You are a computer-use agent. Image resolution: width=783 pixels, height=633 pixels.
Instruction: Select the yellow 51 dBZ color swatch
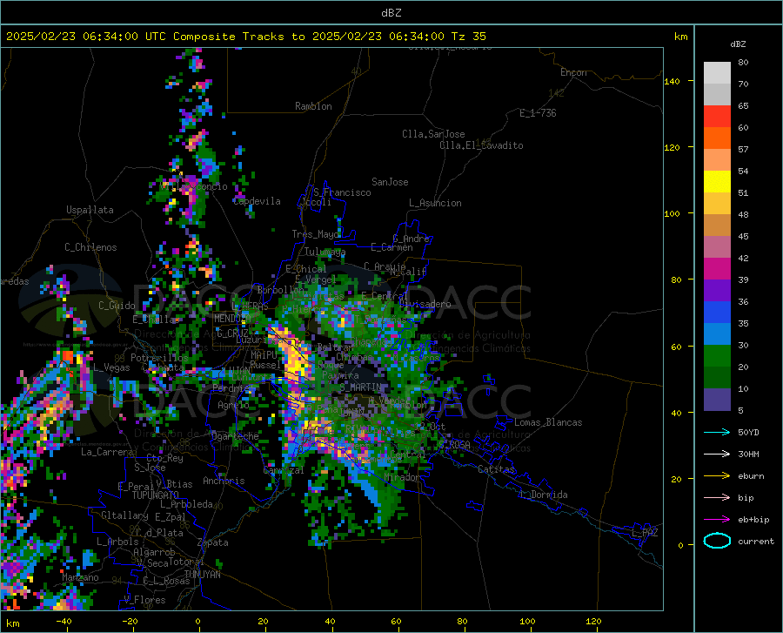[717, 182]
